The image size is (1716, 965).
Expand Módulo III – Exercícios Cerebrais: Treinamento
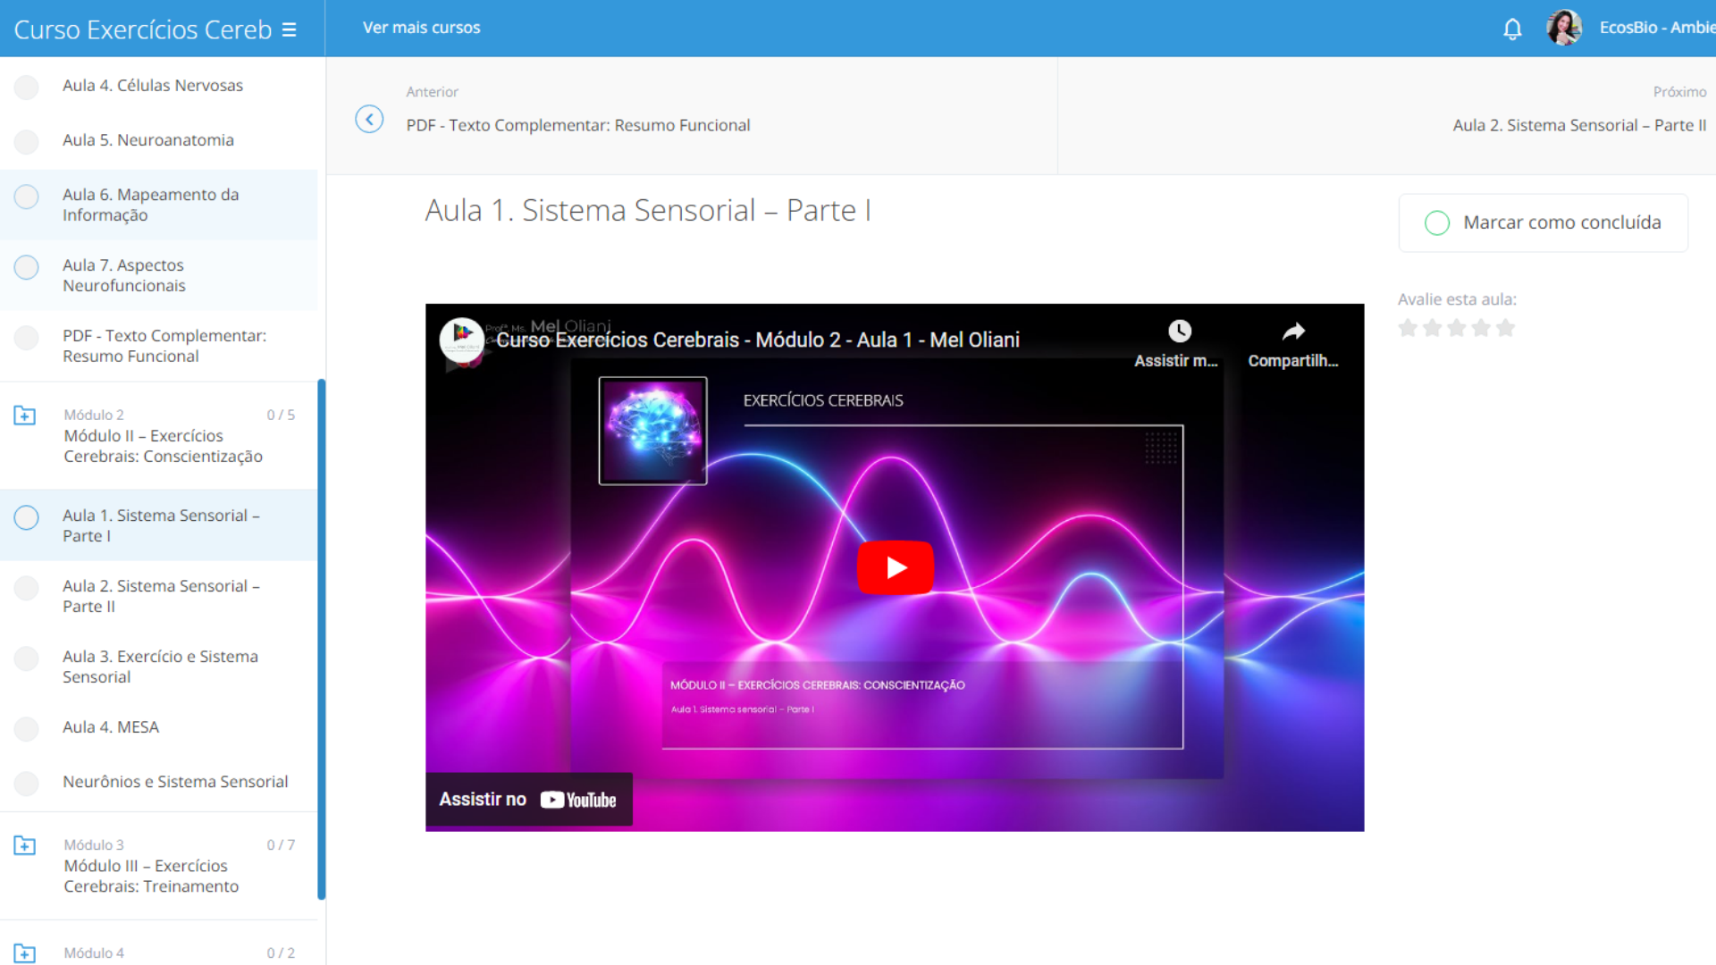[x=151, y=876]
